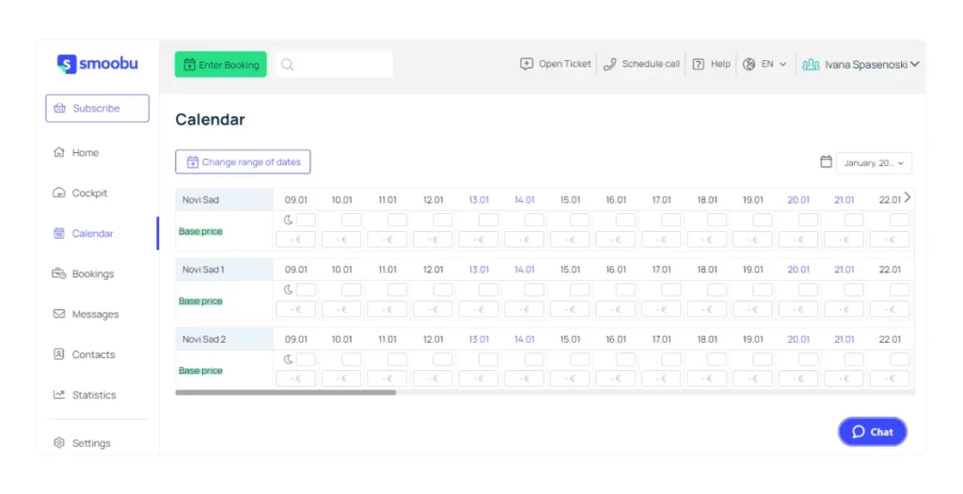Screen dimensions: 963x494
Task: Click the Smoobu logo
Action: (x=97, y=64)
